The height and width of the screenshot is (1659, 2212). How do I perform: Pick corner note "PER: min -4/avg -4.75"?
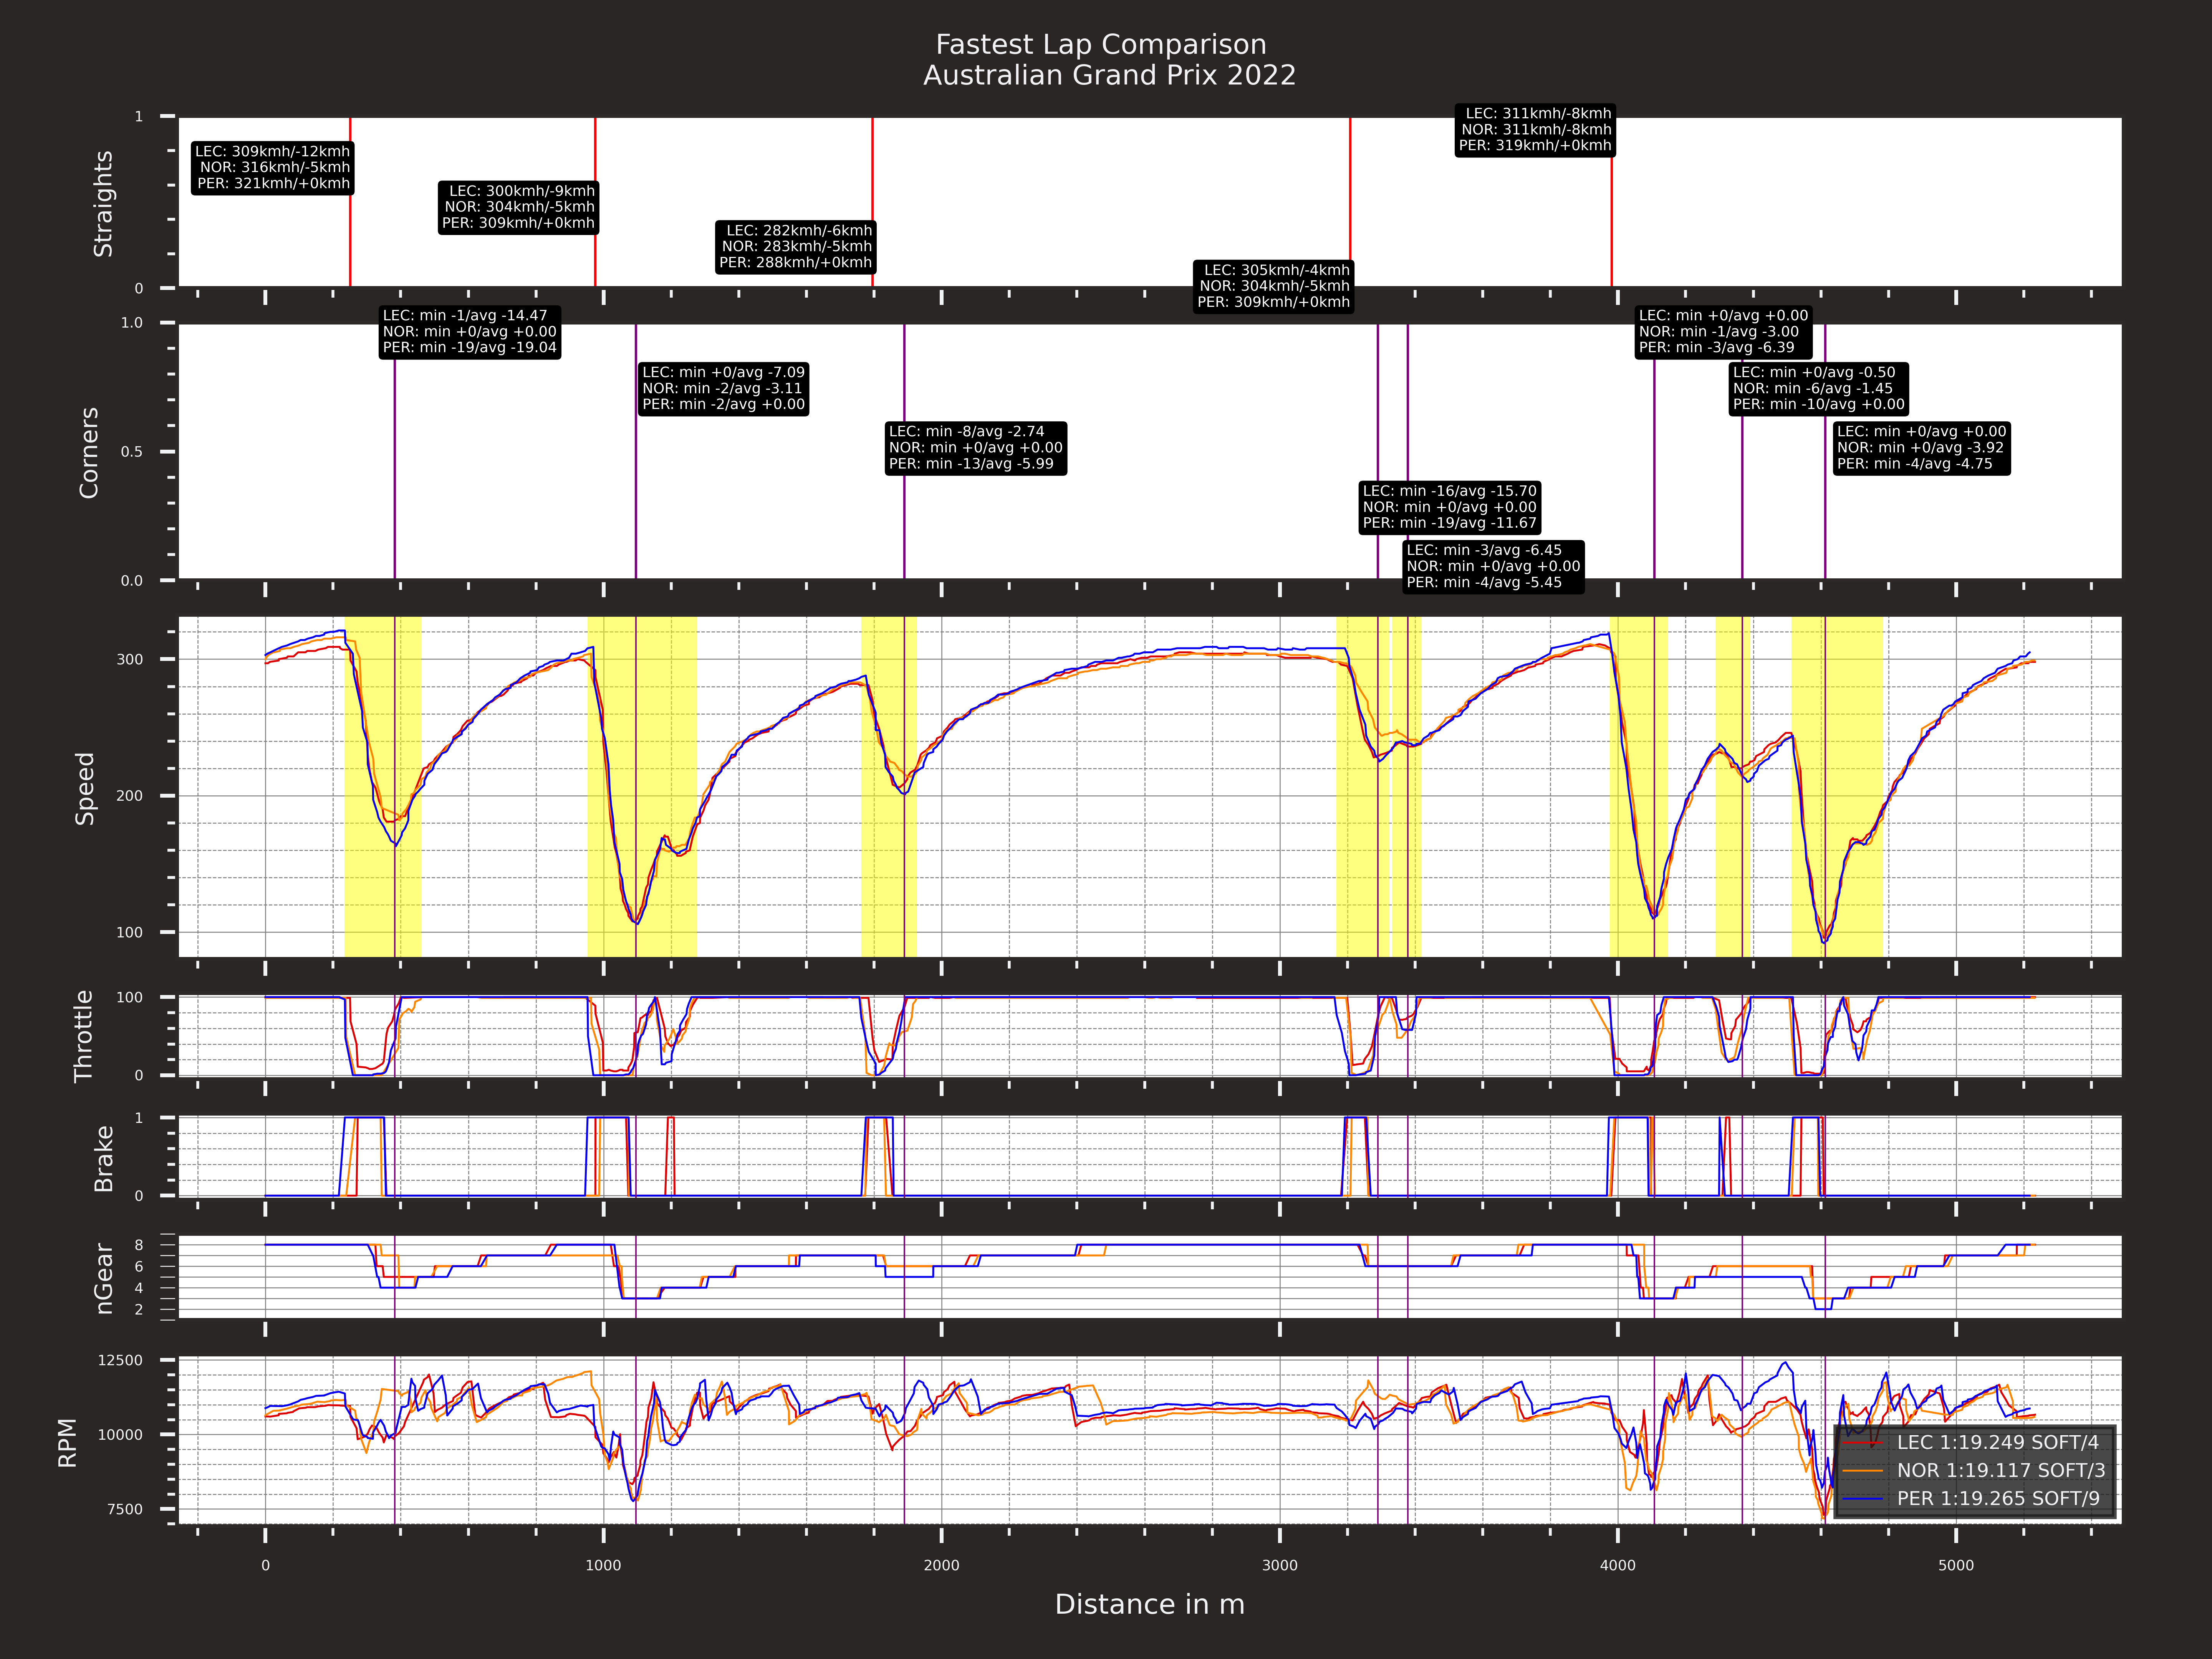click(1915, 464)
